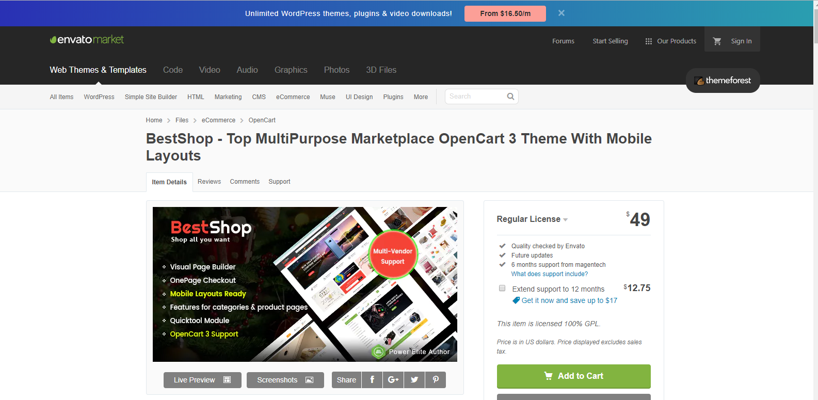Viewport: 818px width, 400px height.
Task: Click Get it now and save link
Action: click(x=569, y=300)
